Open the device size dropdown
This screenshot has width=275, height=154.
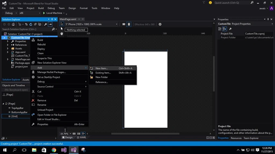(x=91, y=24)
